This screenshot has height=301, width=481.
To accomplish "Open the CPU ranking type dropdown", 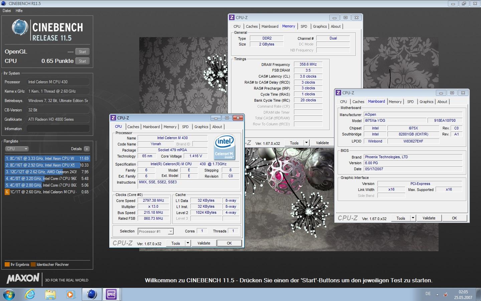I will coord(17,149).
